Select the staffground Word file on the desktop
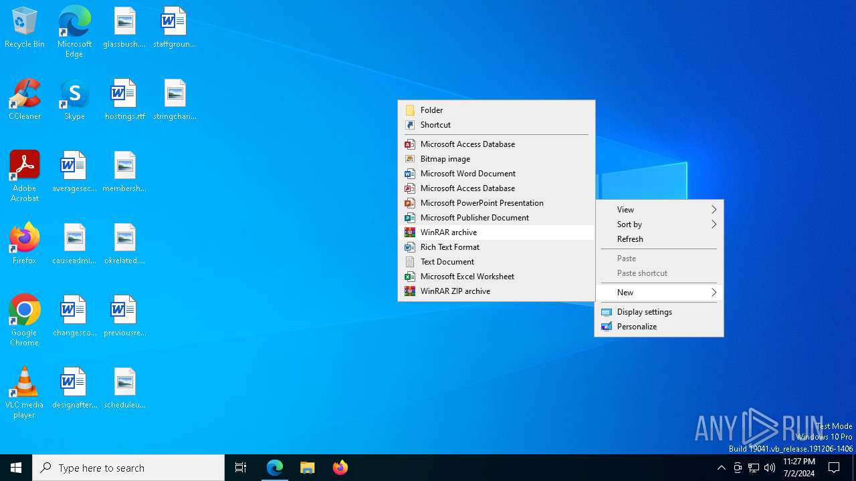Viewport: 856px width, 481px height. [174, 28]
